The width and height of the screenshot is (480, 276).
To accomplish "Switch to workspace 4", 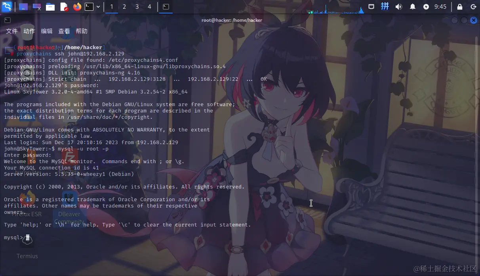I will [x=149, y=7].
